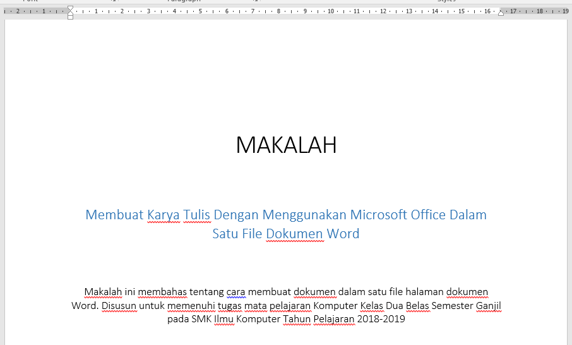572x345 pixels.
Task: Click the word "Disusun" in the paragraph
Action: point(119,306)
